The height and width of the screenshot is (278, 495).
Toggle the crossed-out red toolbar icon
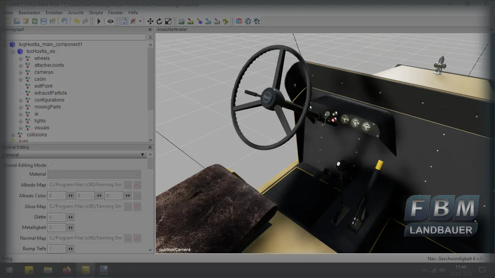click(133, 21)
